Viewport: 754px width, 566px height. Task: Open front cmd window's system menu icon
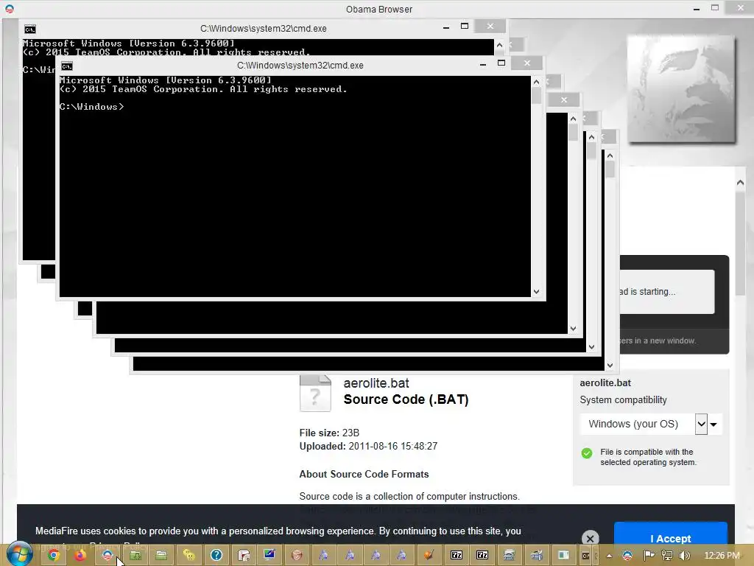coord(67,66)
